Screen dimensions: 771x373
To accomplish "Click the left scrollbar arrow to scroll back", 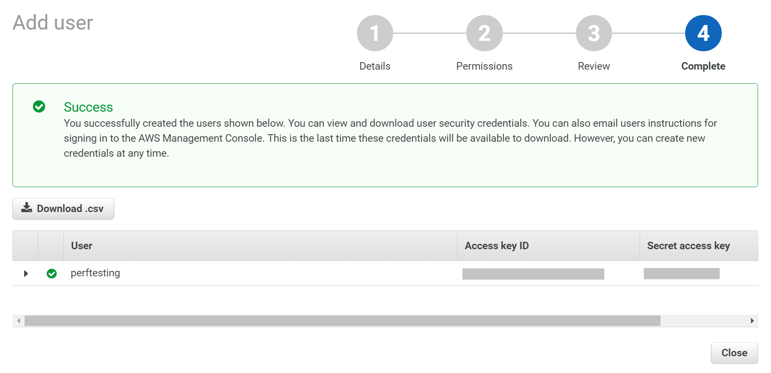I will point(18,321).
